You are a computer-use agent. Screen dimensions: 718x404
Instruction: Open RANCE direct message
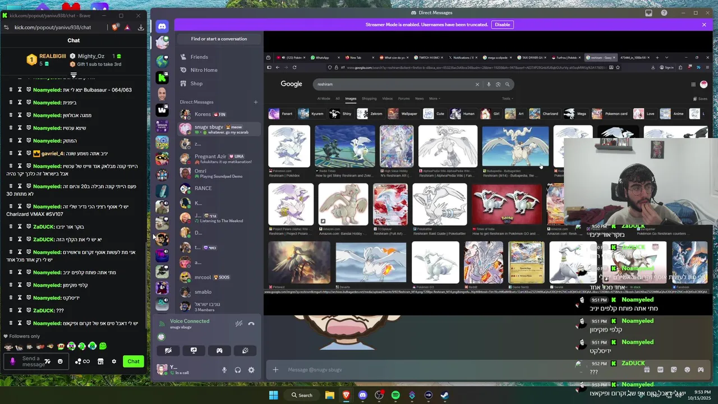pos(219,189)
